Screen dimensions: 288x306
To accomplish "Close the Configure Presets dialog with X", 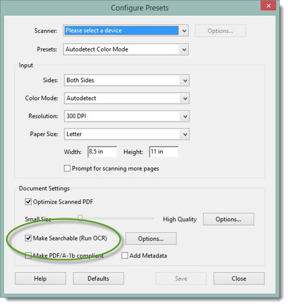I will pos(268,6).
